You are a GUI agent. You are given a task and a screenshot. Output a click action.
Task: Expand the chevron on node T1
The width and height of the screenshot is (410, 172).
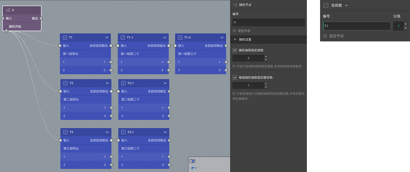point(107,38)
